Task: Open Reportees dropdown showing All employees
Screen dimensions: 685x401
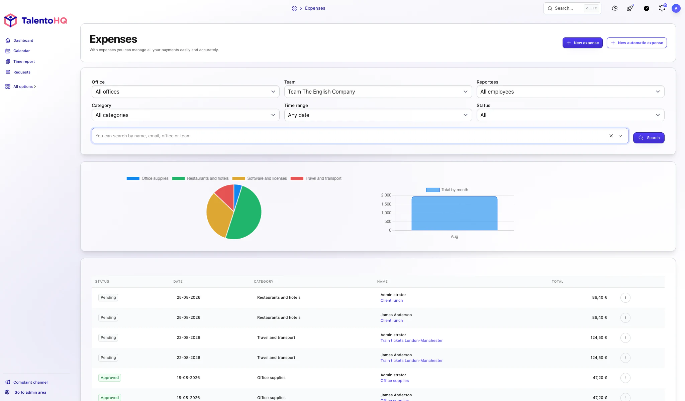Action: click(x=570, y=92)
